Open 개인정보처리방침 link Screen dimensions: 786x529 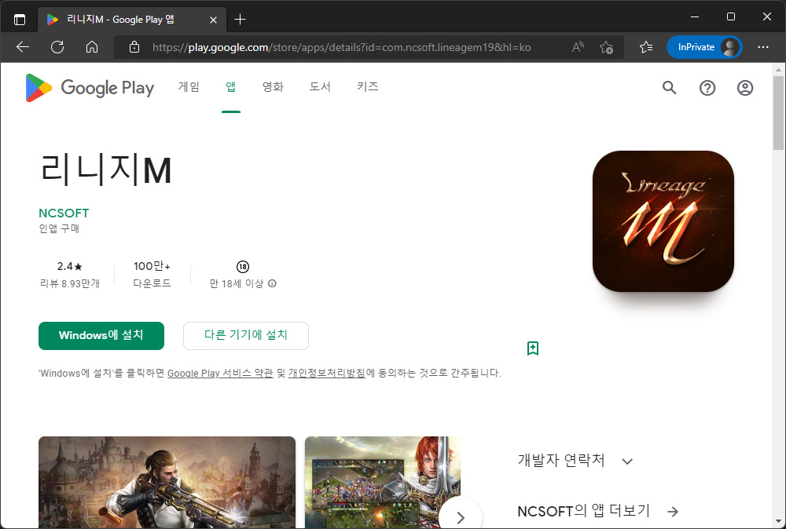pyautogui.click(x=327, y=374)
